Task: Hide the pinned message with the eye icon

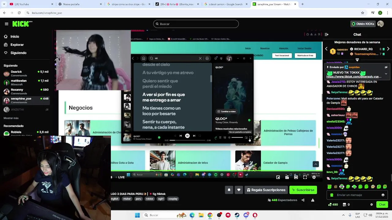Action: point(386,67)
